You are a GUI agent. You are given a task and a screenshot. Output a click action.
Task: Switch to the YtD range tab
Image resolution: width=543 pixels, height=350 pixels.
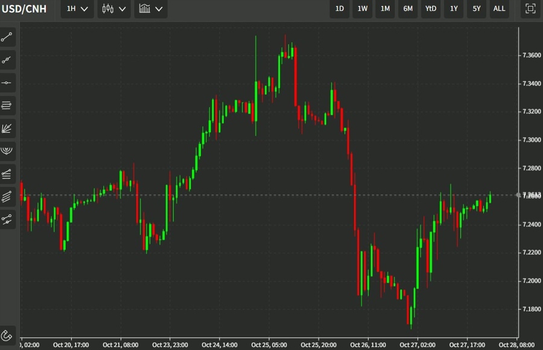pyautogui.click(x=430, y=9)
